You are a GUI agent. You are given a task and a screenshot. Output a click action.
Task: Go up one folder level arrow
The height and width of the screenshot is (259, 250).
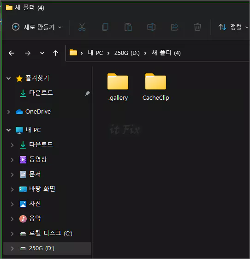pos(56,53)
